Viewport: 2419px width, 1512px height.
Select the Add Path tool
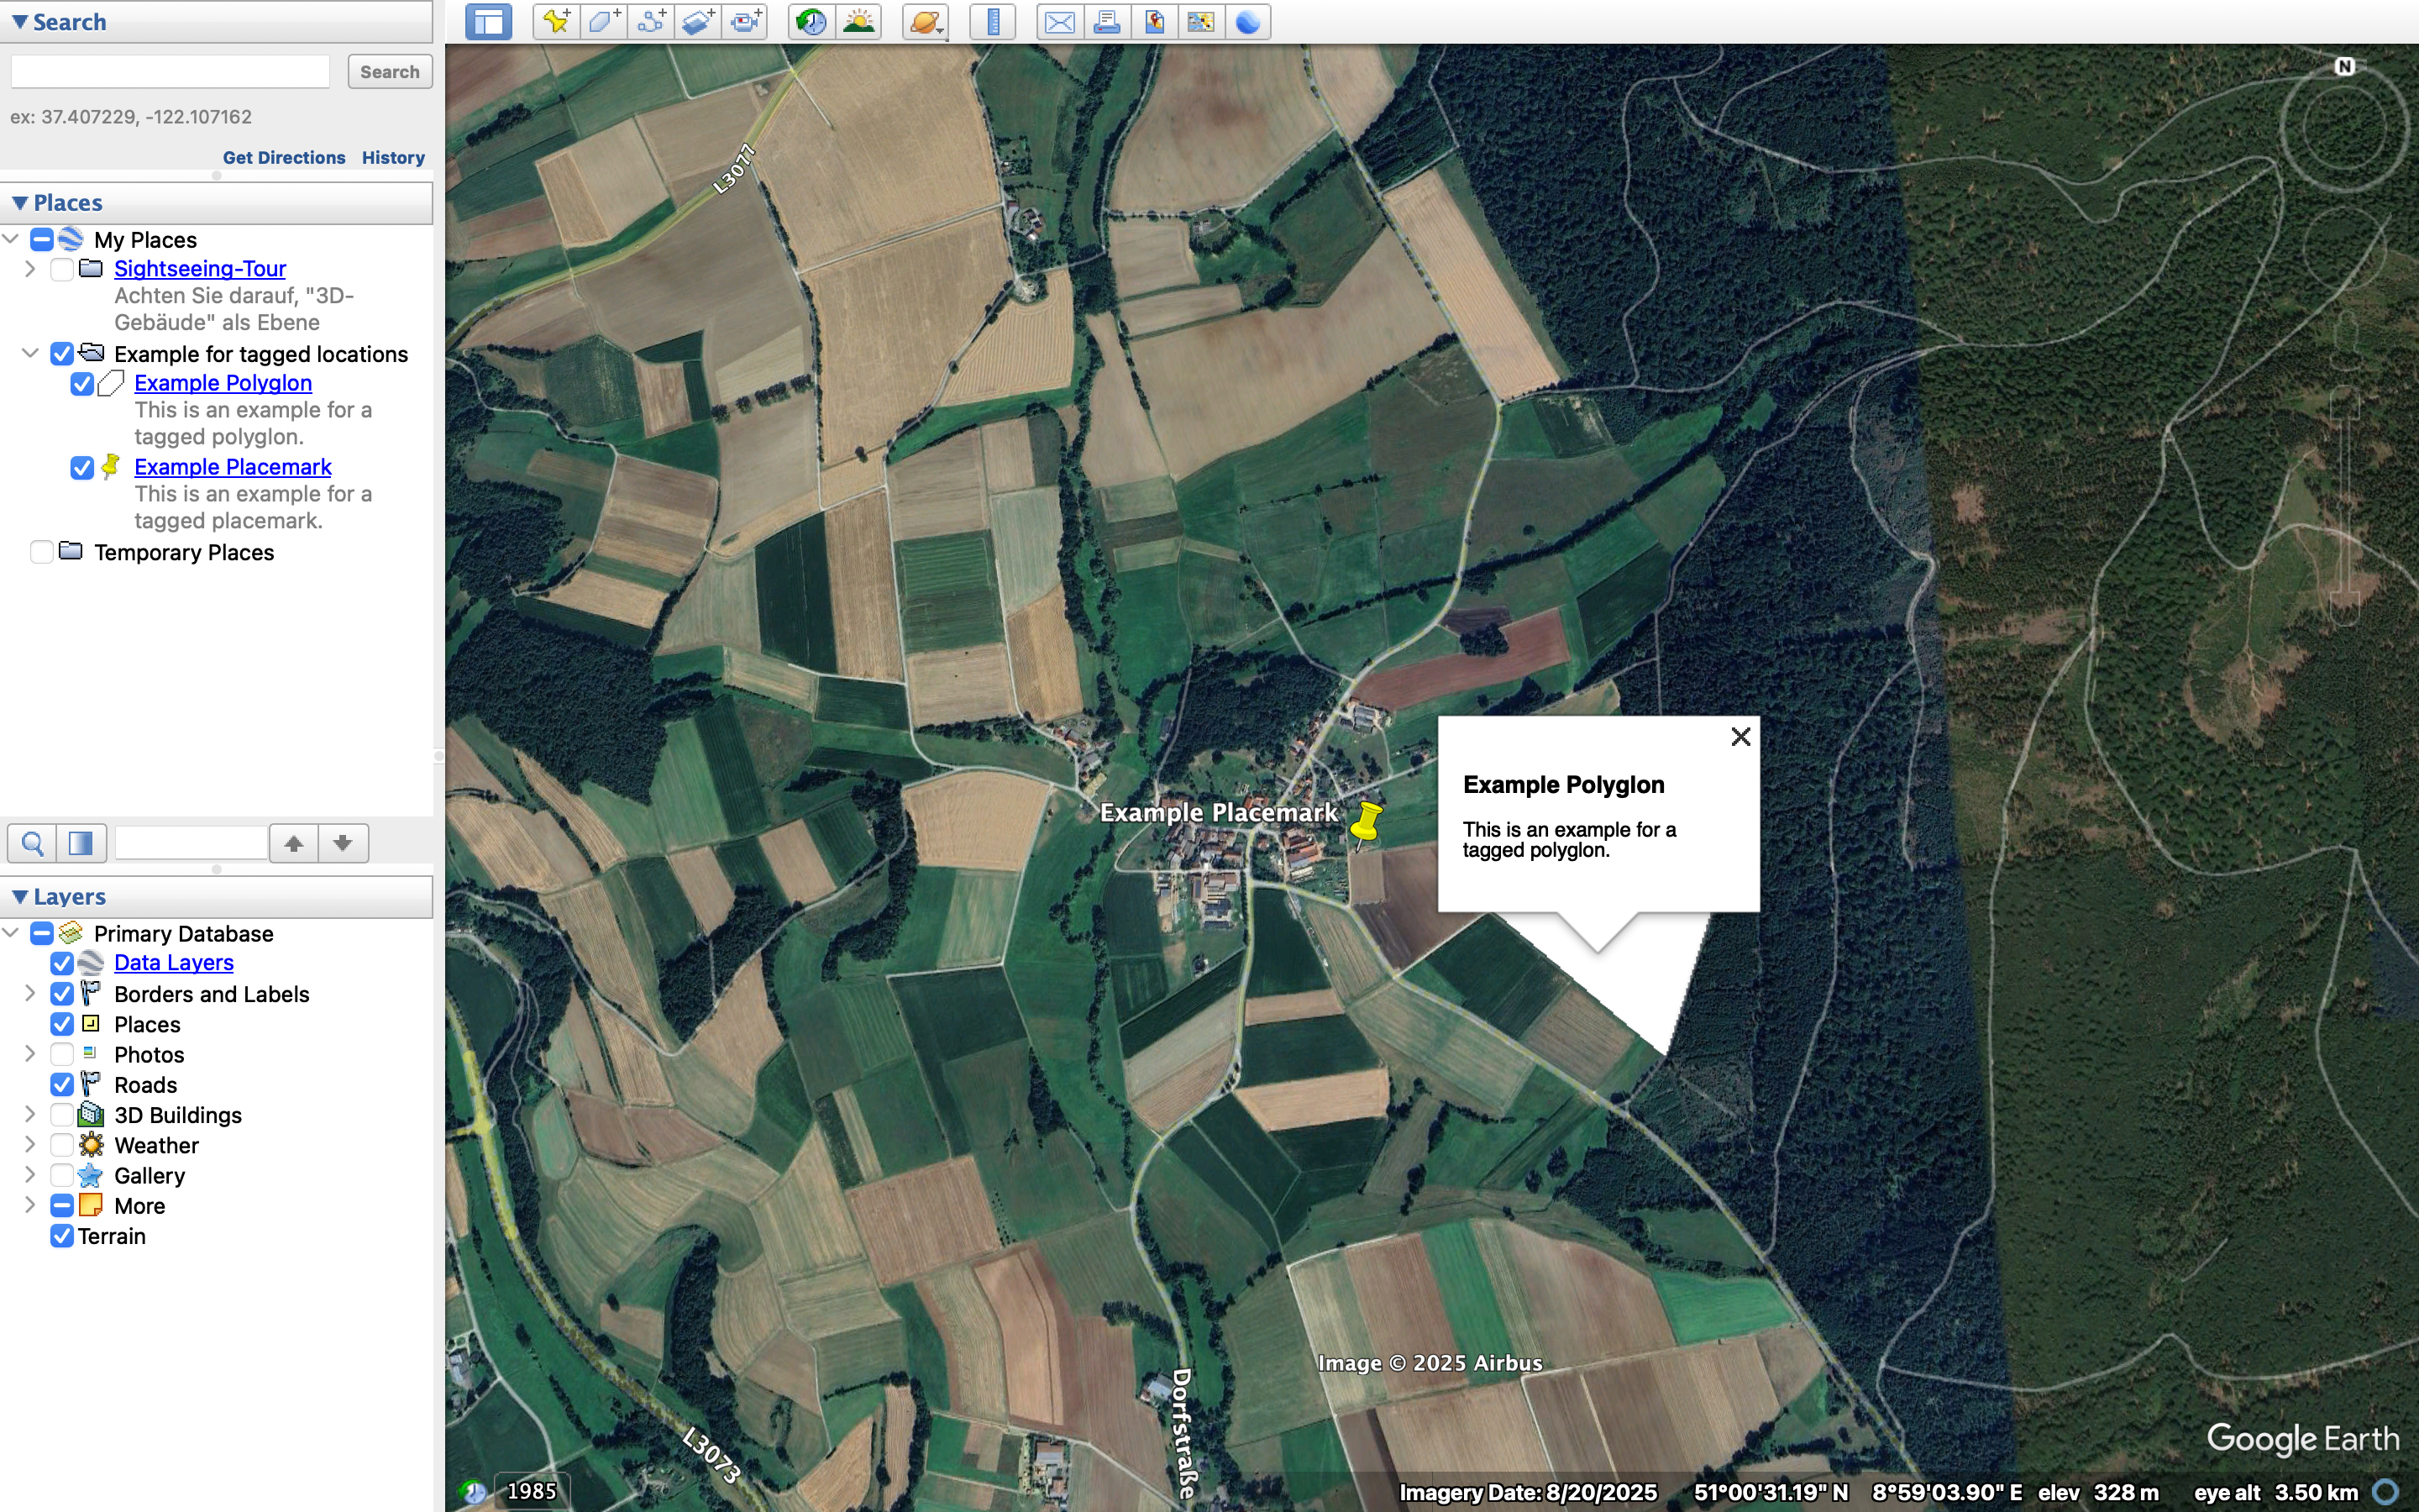(651, 22)
